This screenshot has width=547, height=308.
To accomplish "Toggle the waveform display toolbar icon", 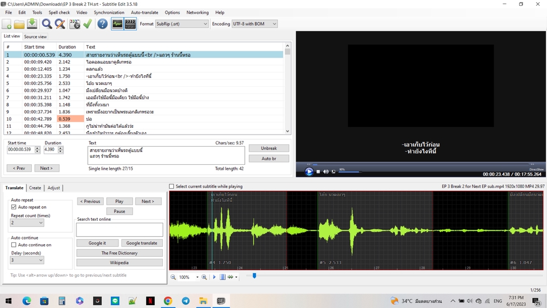I will 117,24.
